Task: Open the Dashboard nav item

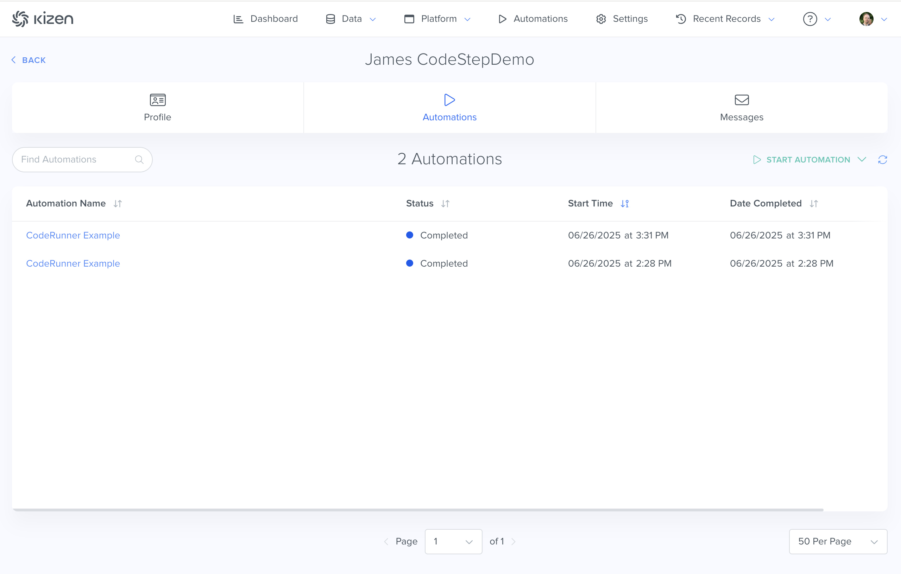Action: point(265,19)
